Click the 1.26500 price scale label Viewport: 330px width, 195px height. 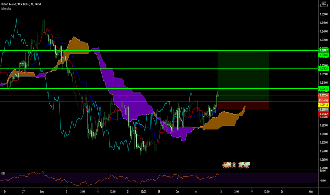[324, 160]
